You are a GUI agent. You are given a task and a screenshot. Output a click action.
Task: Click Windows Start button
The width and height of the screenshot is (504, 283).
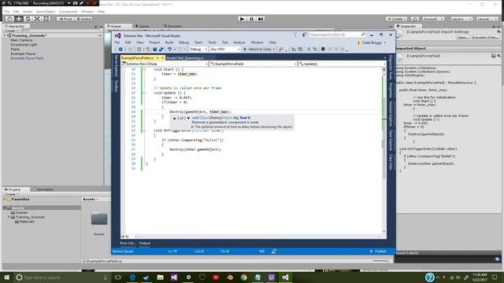point(7,277)
